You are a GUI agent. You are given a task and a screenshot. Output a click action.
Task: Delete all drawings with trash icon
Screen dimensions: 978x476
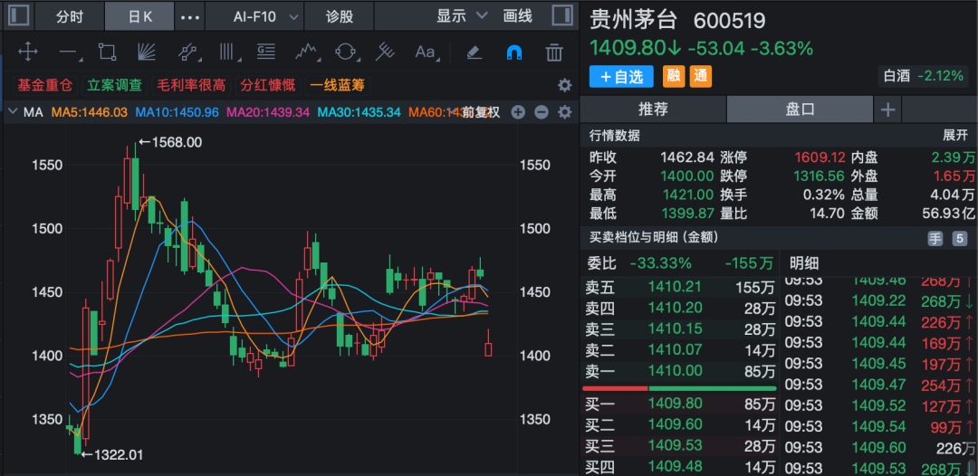554,52
